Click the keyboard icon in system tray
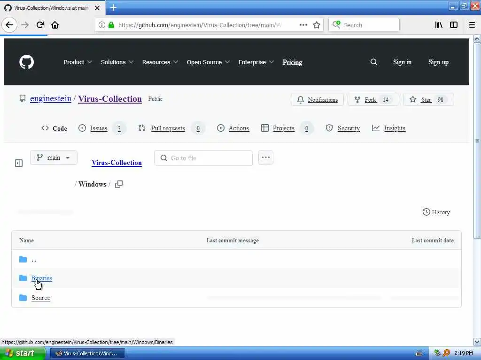This screenshot has height=360, width=481. click(419, 353)
